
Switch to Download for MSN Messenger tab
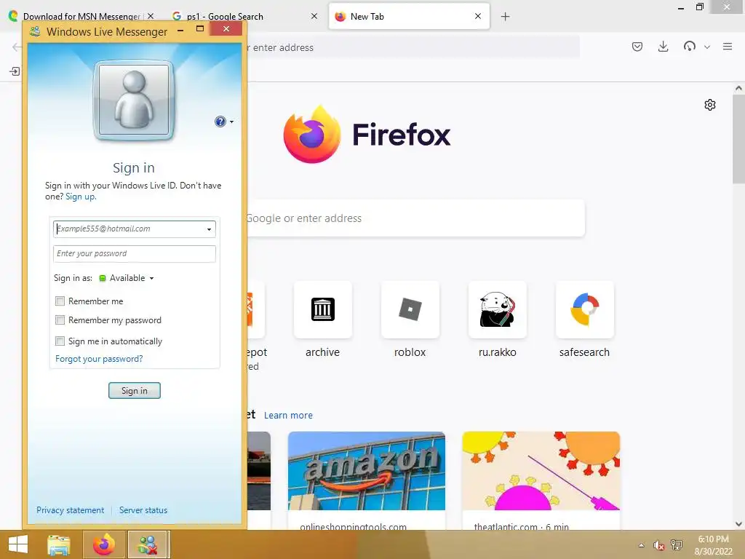81,16
